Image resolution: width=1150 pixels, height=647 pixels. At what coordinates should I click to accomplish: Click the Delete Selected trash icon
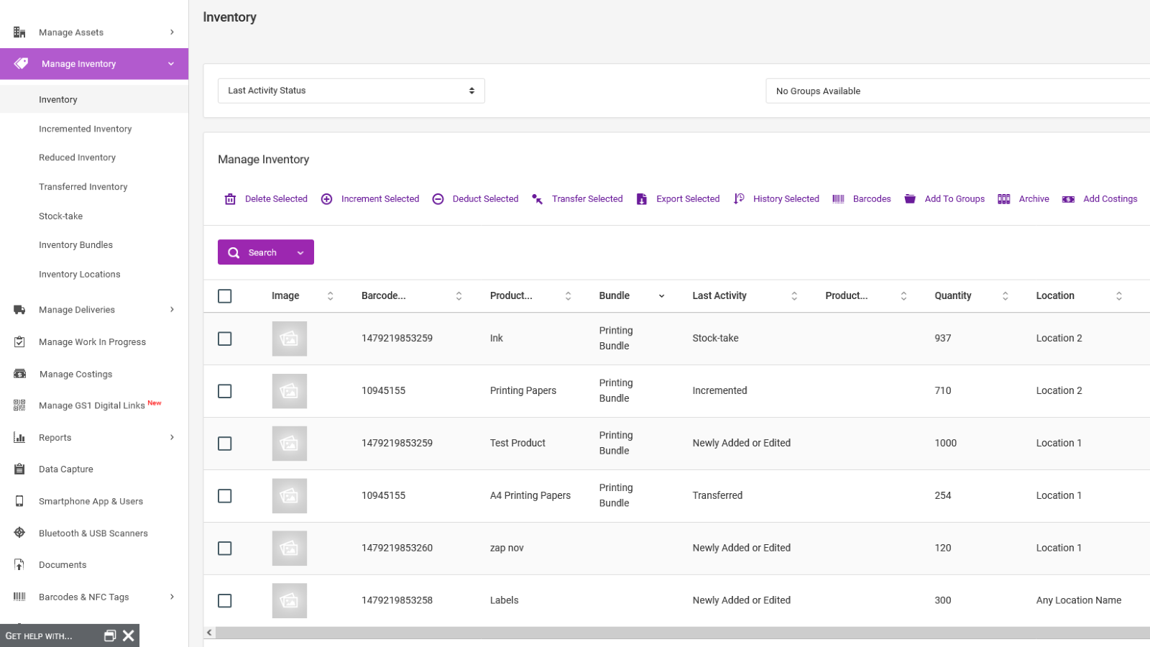click(x=230, y=199)
